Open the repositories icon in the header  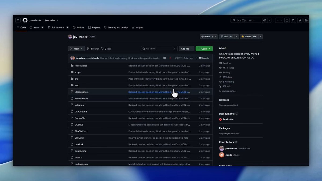(x=300, y=20)
